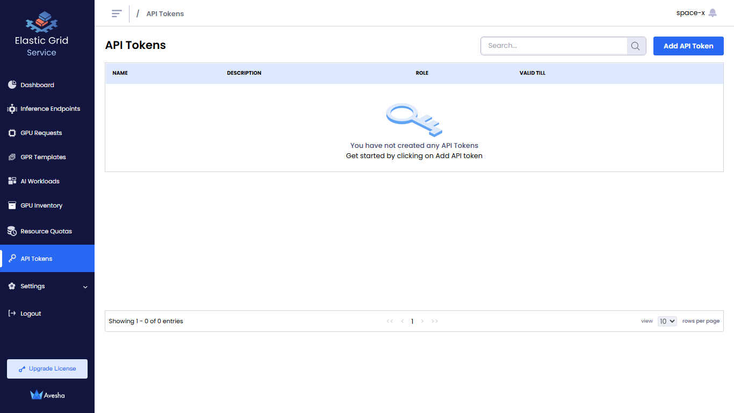
Task: Click the GPR Templates copy icon
Action: coord(12,157)
